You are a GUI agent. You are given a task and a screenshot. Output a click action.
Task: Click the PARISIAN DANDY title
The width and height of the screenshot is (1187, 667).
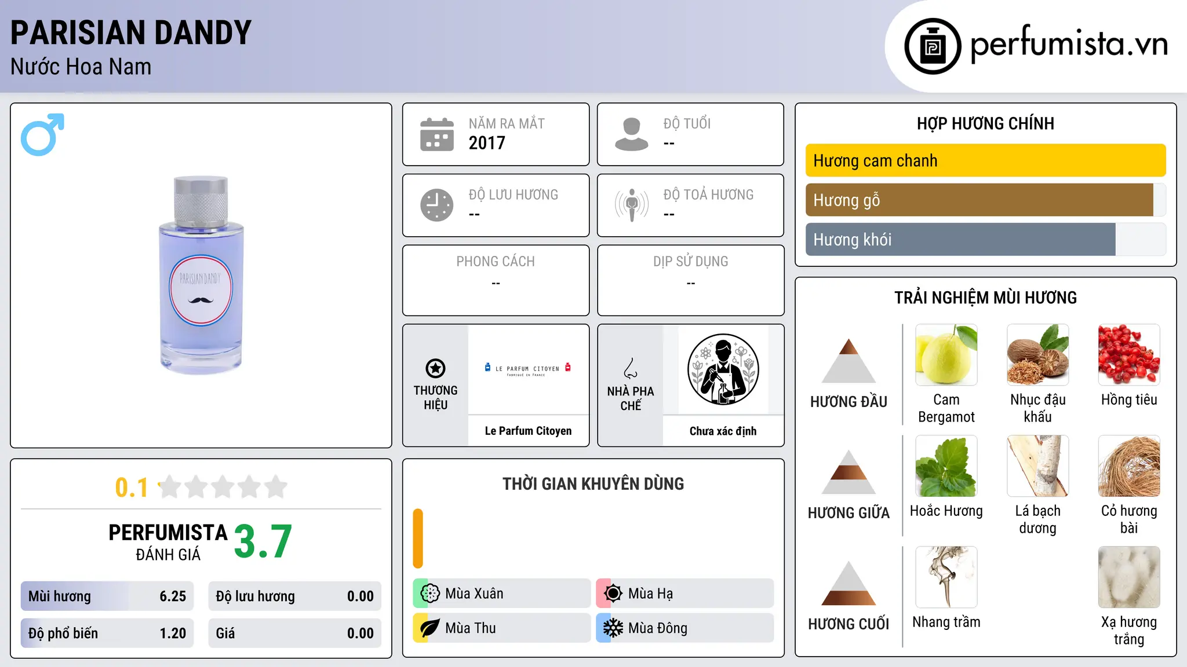[x=131, y=32]
